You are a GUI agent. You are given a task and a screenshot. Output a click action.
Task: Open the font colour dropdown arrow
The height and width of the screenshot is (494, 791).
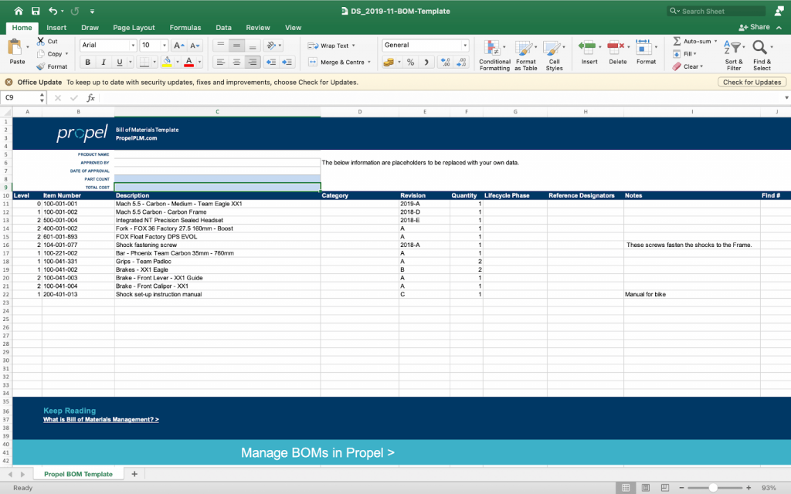click(200, 62)
